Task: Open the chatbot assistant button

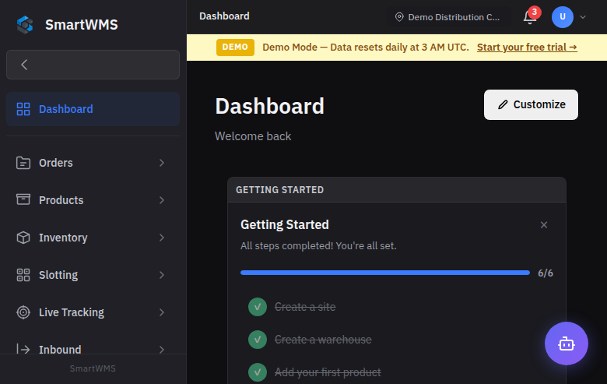Action: [567, 343]
